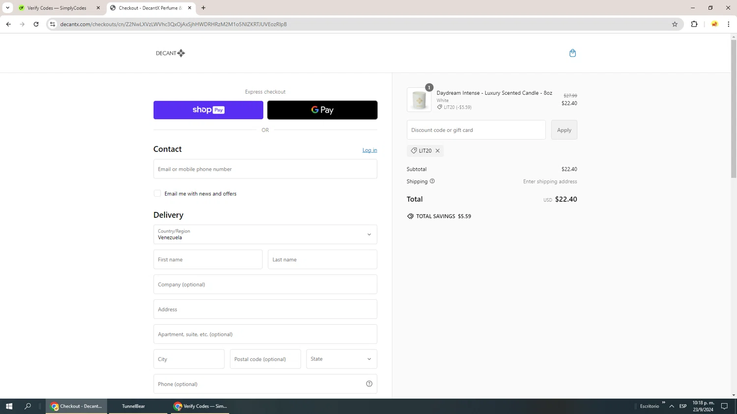
Task: Click the Postal code field
Action: (x=265, y=359)
